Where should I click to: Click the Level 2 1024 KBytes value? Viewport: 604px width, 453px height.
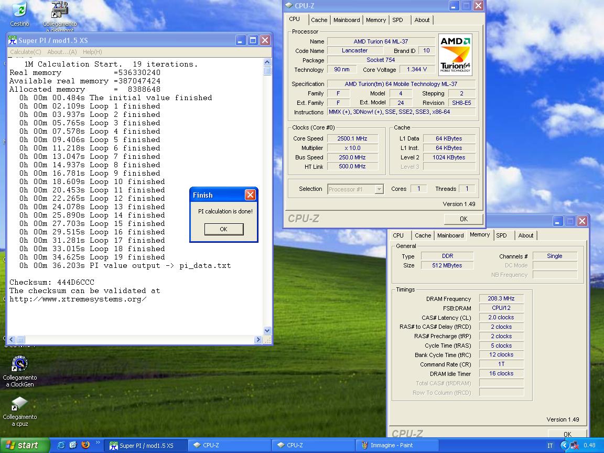(449, 157)
